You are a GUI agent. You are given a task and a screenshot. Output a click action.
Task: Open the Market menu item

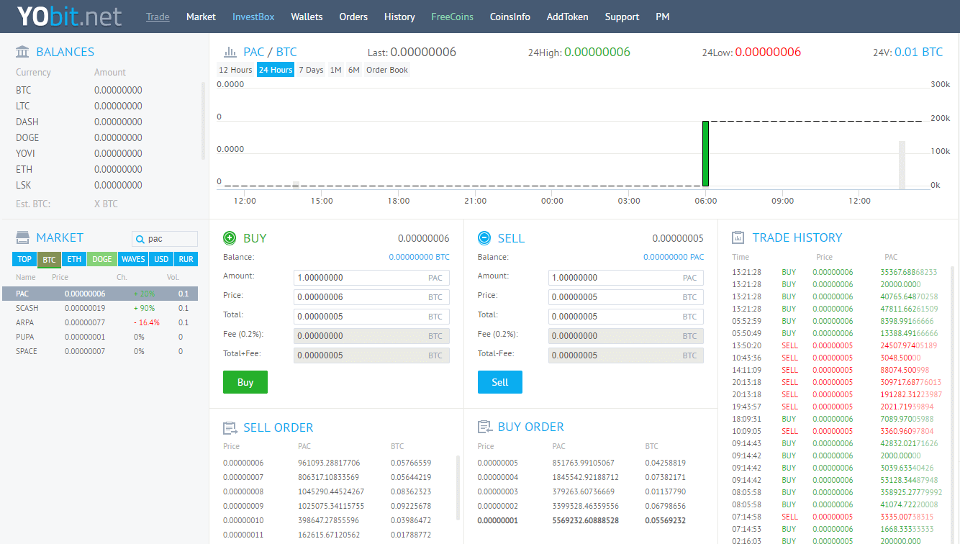(x=201, y=17)
